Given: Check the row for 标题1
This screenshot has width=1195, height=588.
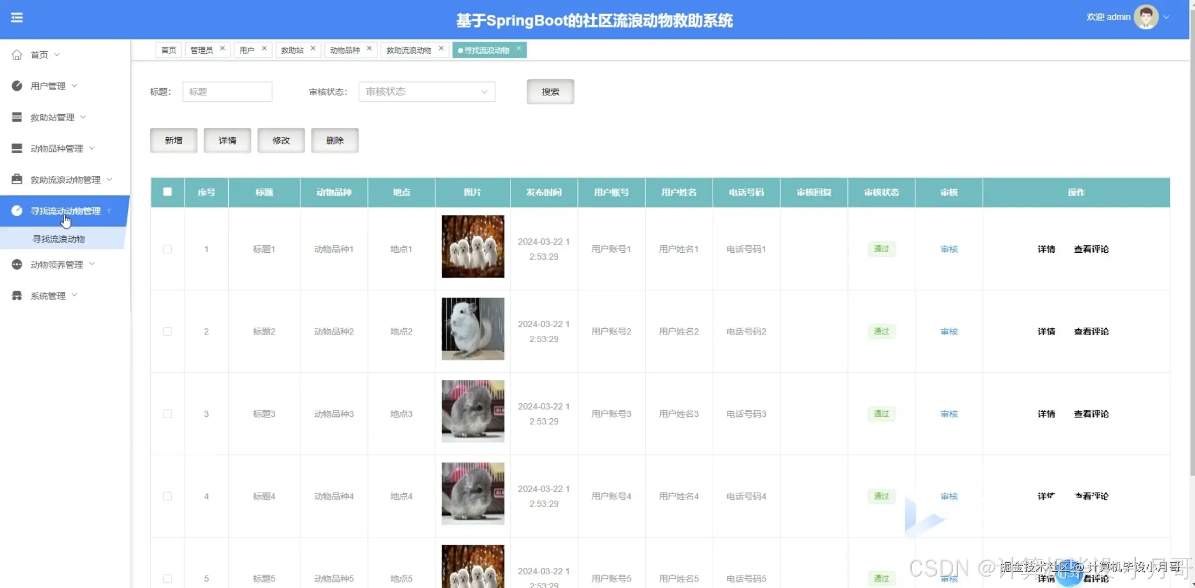Looking at the screenshot, I should 168,249.
